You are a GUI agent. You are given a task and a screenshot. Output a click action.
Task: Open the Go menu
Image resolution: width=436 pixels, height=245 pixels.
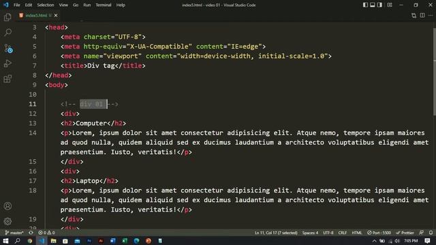(x=76, y=5)
